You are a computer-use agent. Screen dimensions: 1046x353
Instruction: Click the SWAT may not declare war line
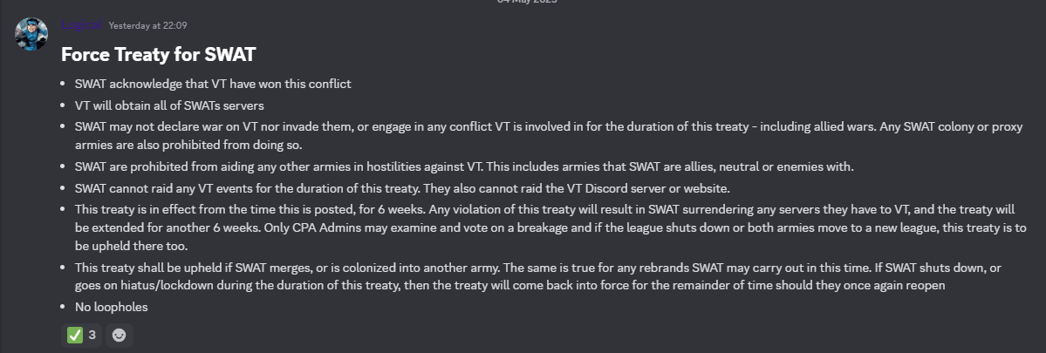coord(549,135)
